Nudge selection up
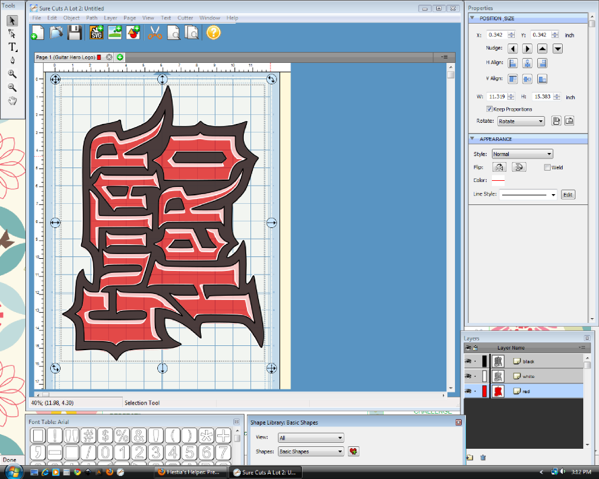This screenshot has width=599, height=479. coord(542,48)
